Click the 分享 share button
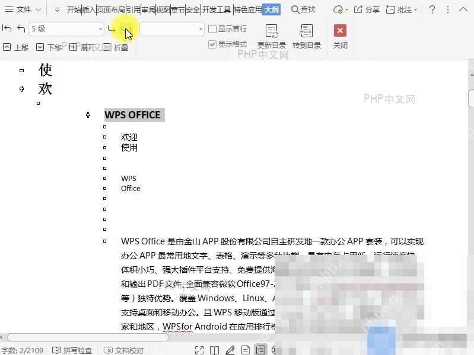 pyautogui.click(x=367, y=9)
